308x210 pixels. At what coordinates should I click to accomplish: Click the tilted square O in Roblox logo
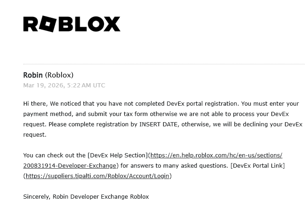point(48,24)
